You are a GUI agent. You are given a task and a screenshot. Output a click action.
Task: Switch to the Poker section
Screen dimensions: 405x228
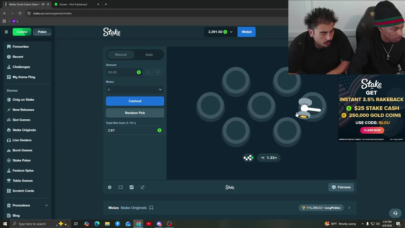tap(42, 32)
